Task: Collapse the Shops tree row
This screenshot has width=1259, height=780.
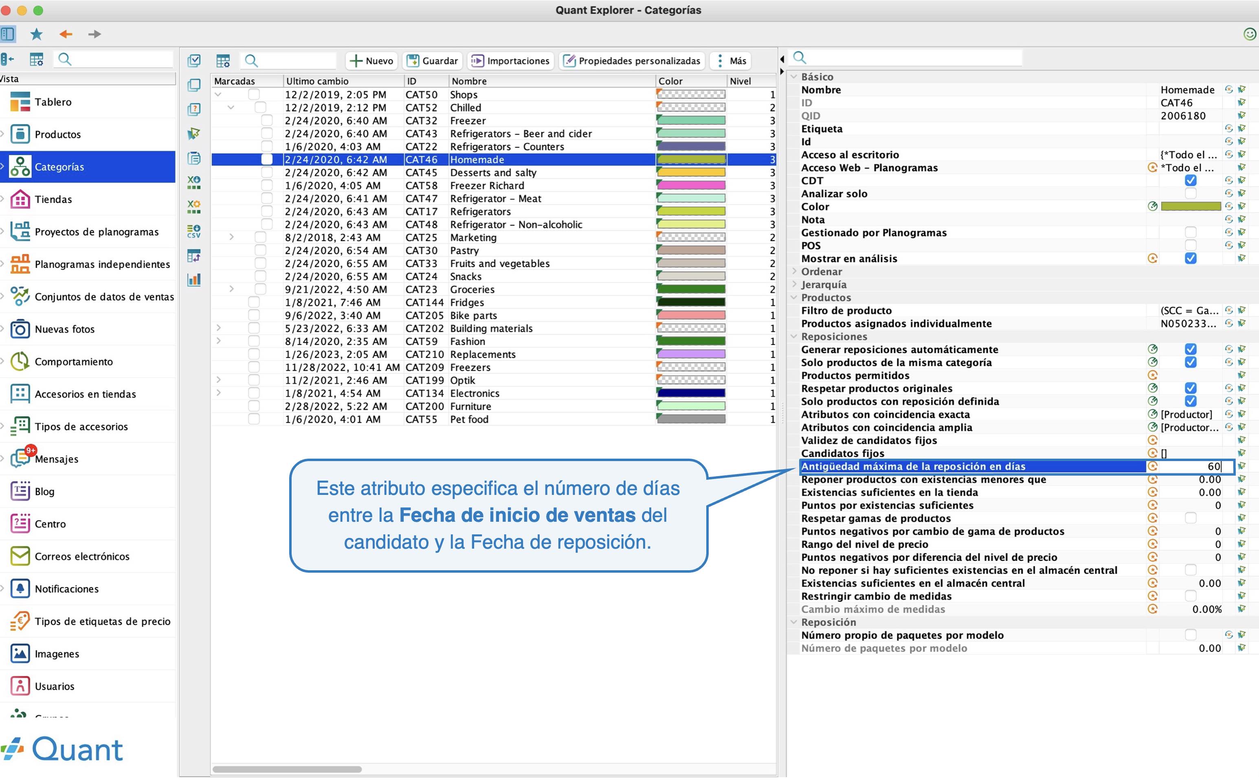Action: [218, 94]
